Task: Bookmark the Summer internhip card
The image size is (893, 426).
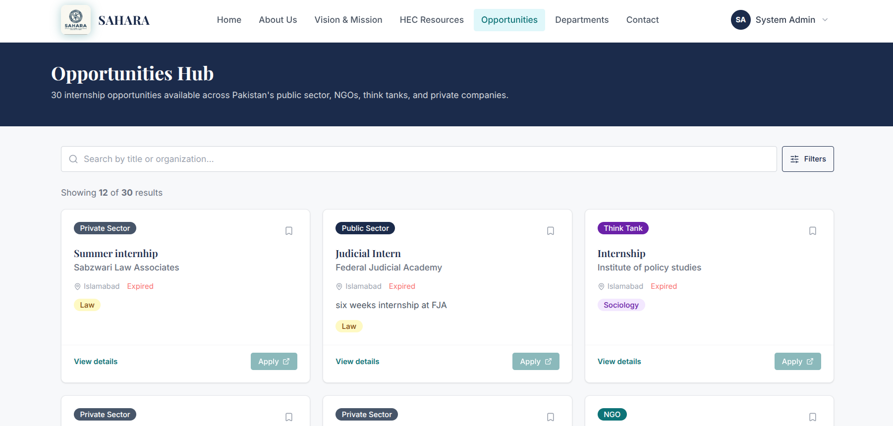Action: [x=289, y=231]
